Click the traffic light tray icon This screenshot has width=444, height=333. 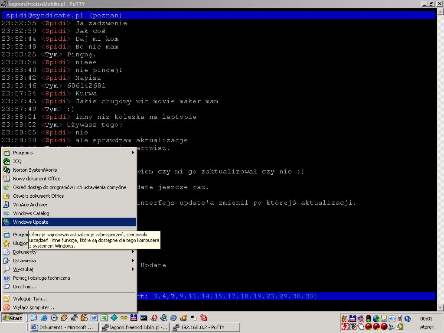[369, 319]
